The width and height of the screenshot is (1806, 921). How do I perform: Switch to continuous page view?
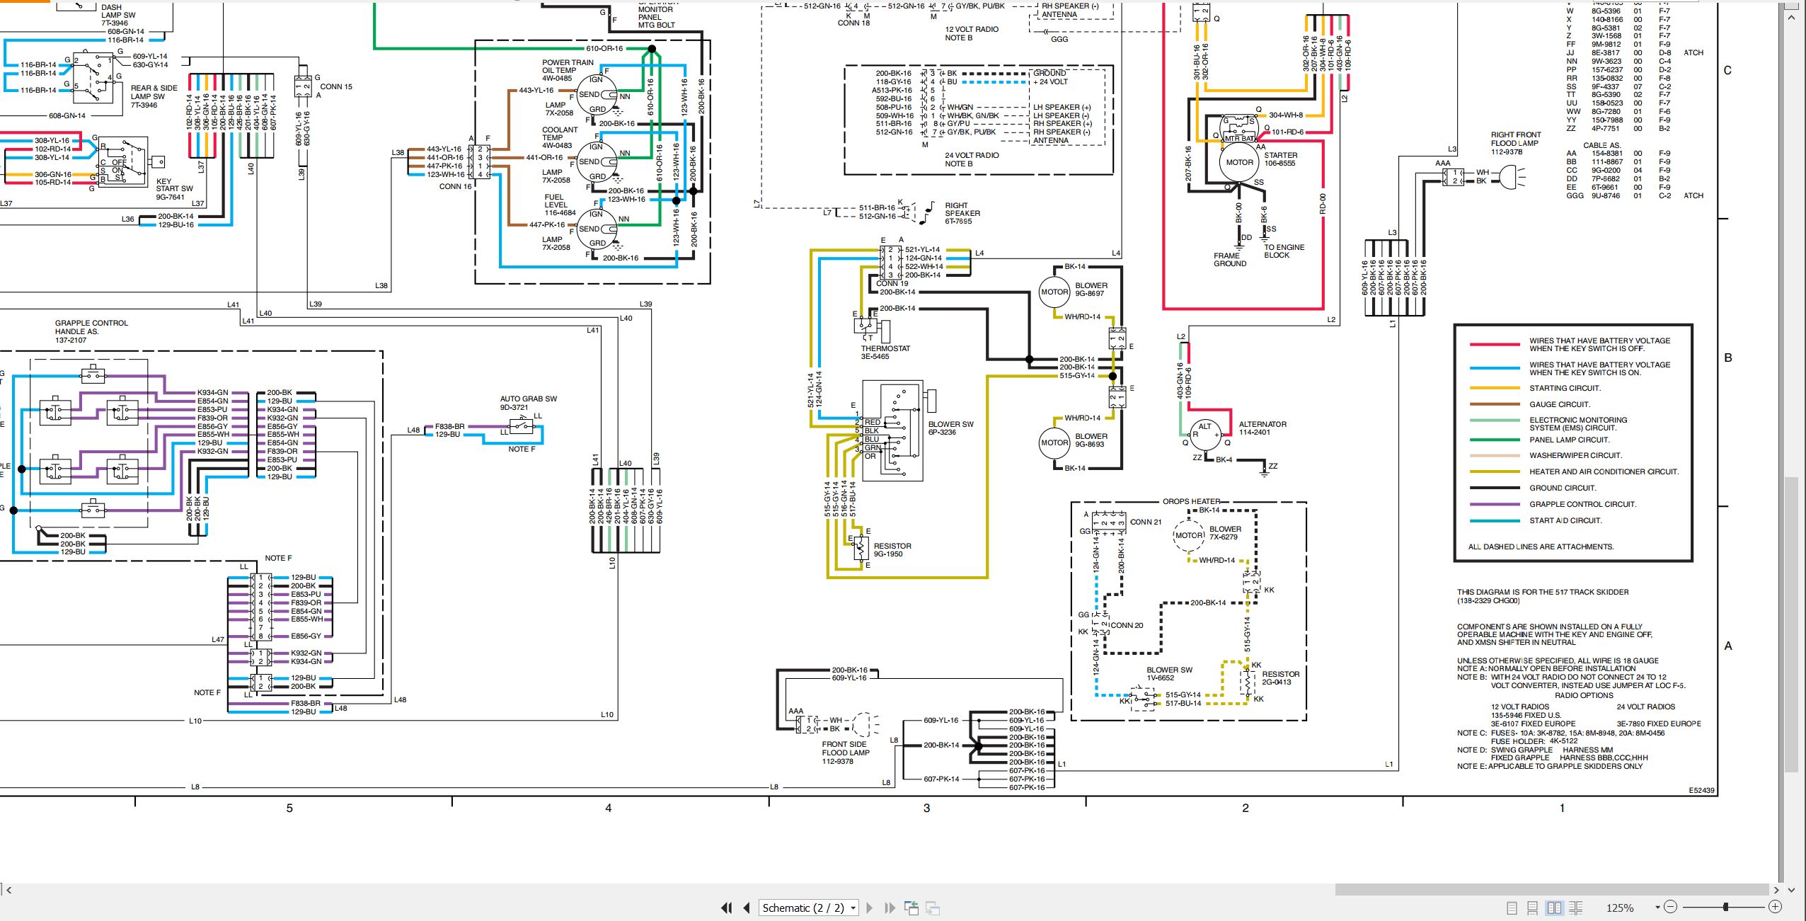point(1532,908)
